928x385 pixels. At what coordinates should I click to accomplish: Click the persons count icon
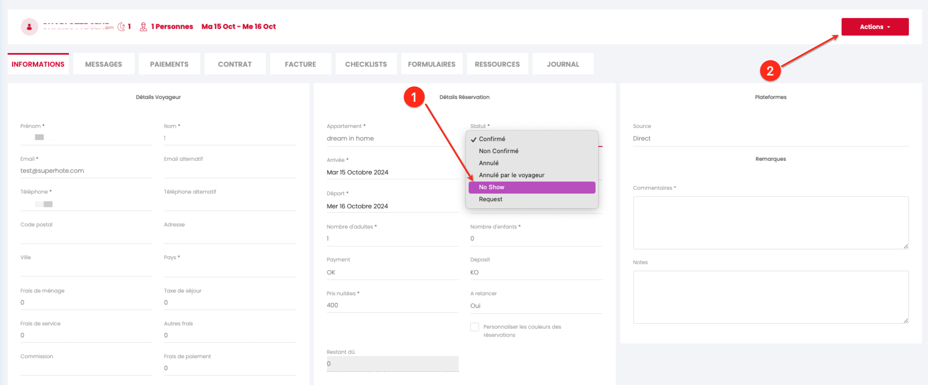point(143,27)
